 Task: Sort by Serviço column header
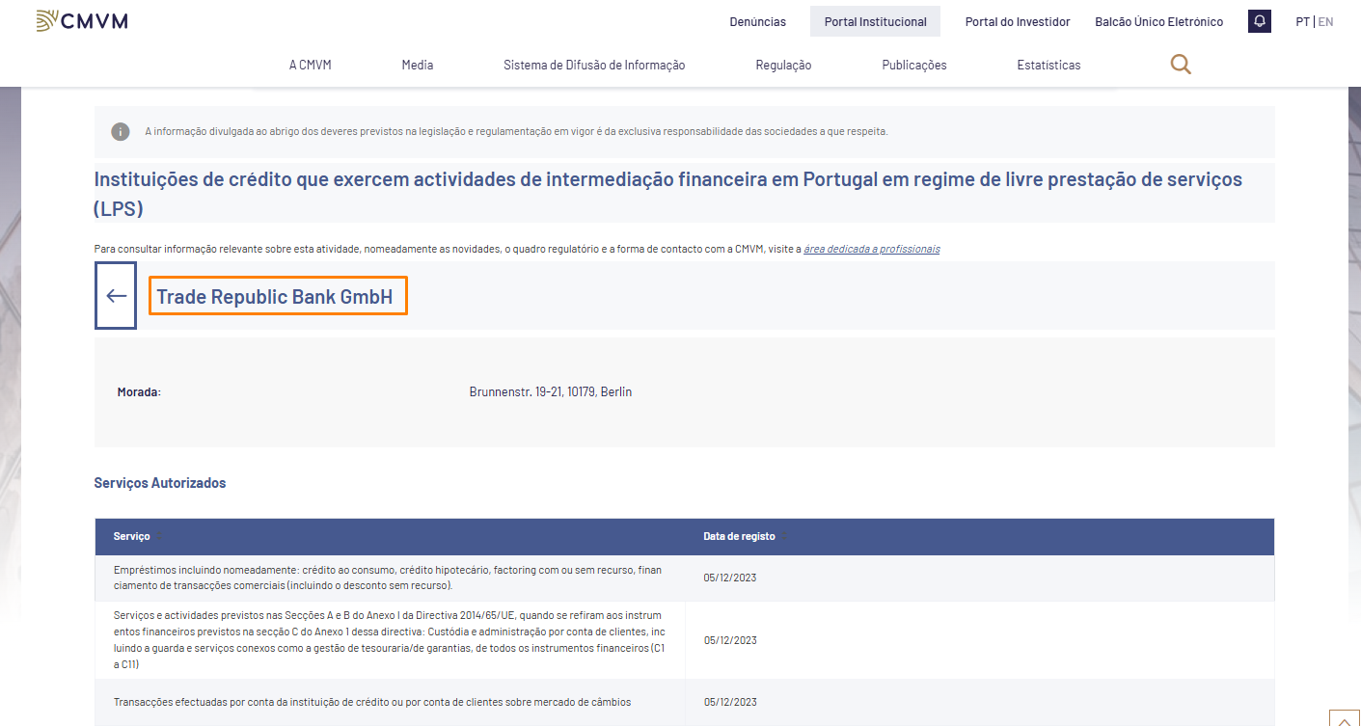click(132, 536)
